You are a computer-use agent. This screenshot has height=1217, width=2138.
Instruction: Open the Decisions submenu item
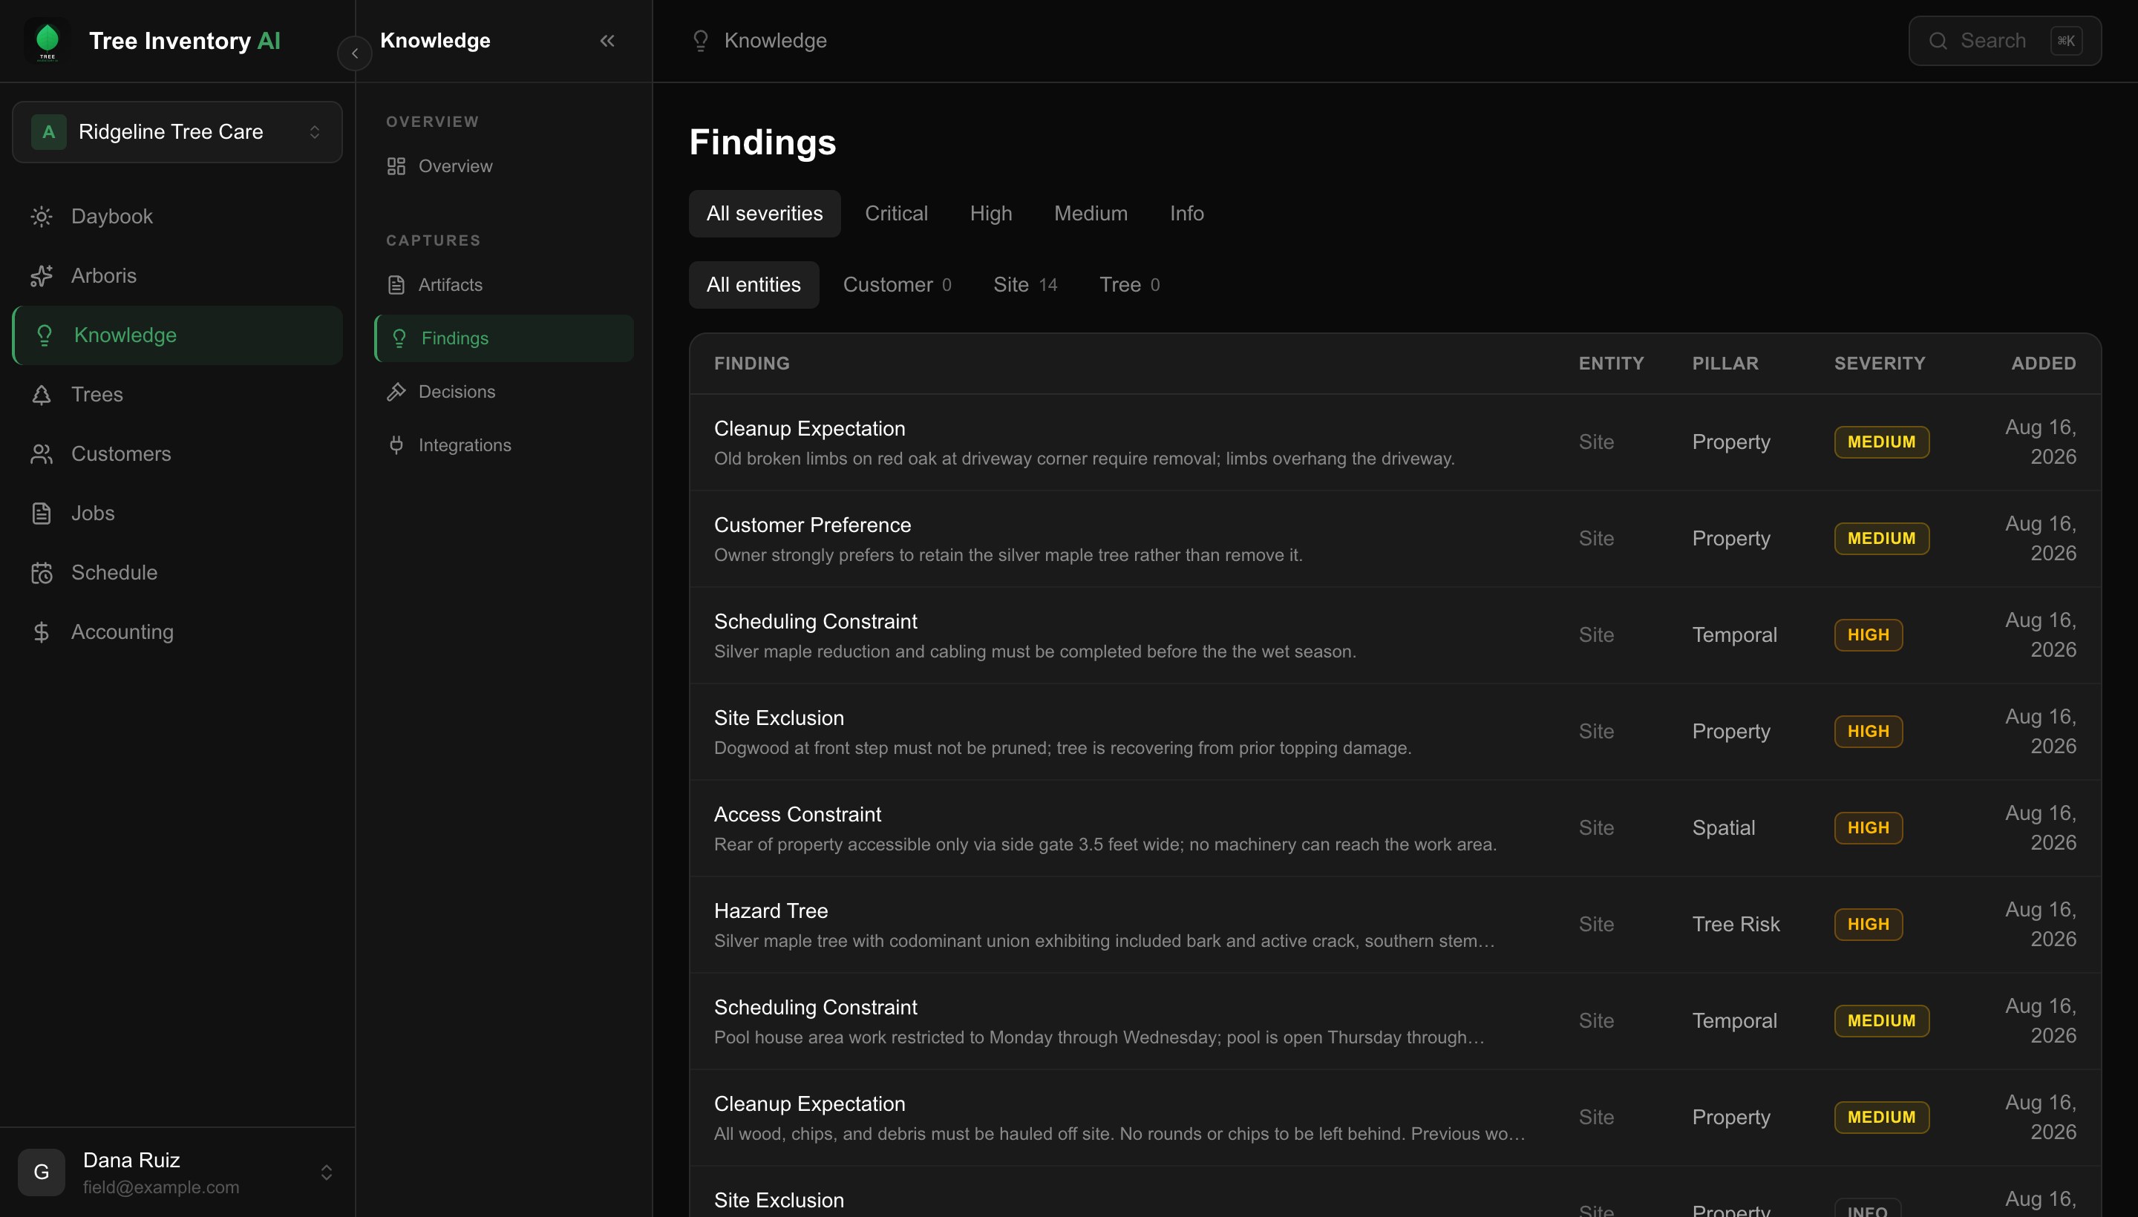(503, 392)
